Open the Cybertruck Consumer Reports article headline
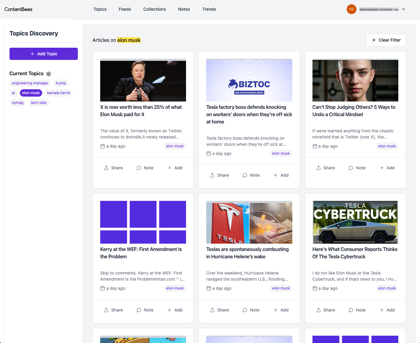The height and width of the screenshot is (343, 420). coord(355,253)
